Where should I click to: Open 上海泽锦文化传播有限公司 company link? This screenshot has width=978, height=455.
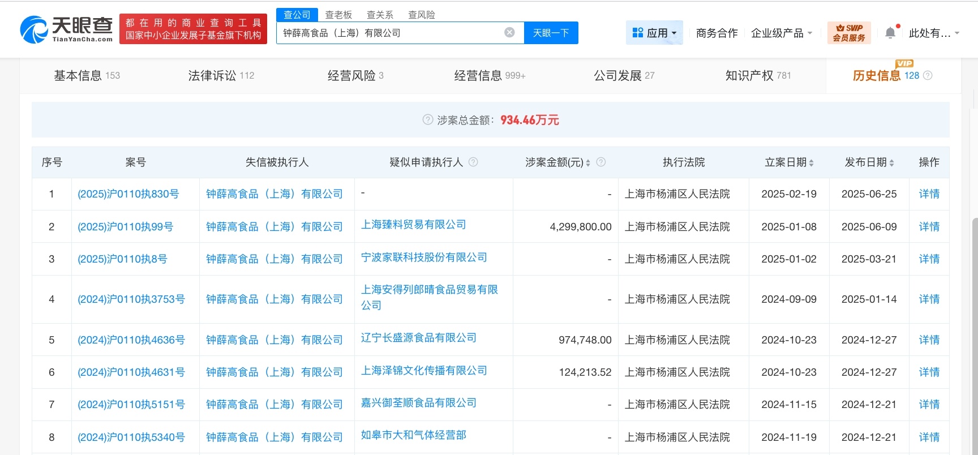pos(424,371)
